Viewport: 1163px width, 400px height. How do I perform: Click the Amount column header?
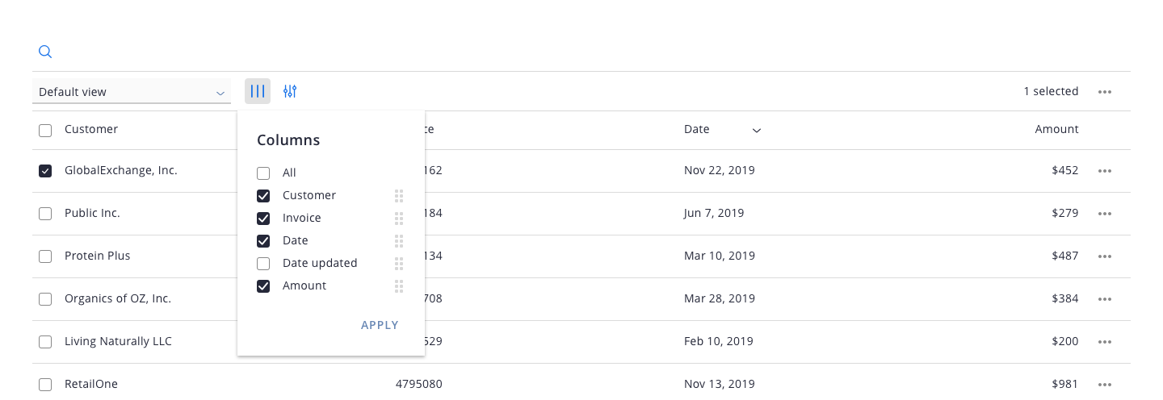point(1056,129)
